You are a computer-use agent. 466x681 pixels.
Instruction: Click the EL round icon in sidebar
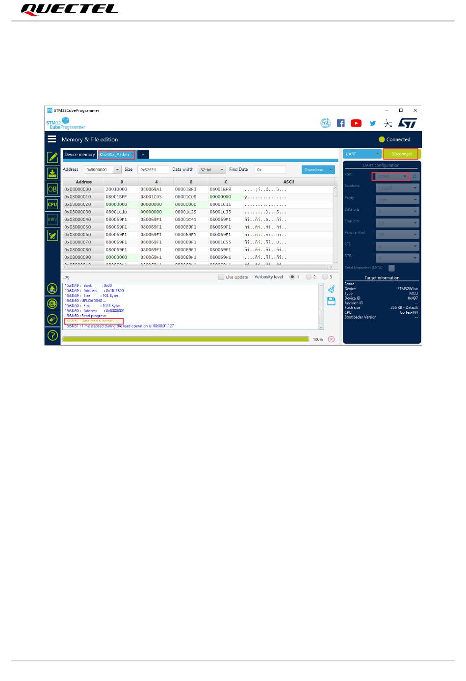(x=52, y=304)
